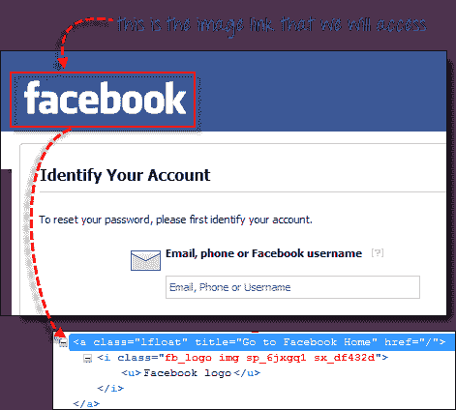Viewport: 456px width, 410px height.
Task: Click the red sp_6jxgq1 class name
Action: click(x=276, y=358)
